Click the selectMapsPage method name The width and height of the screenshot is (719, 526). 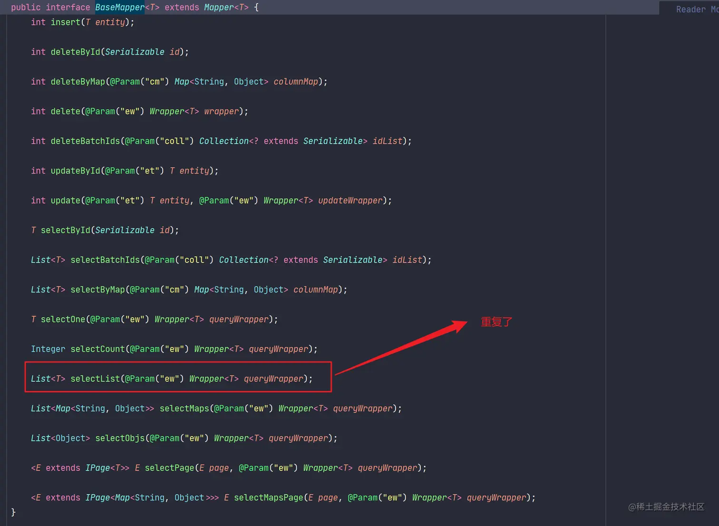(269, 498)
